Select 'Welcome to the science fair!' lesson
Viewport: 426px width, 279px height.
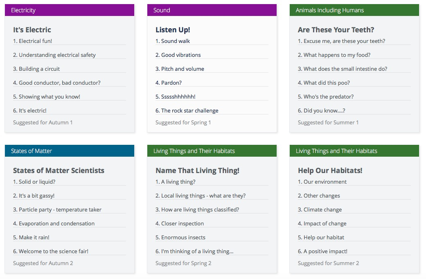coord(51,251)
